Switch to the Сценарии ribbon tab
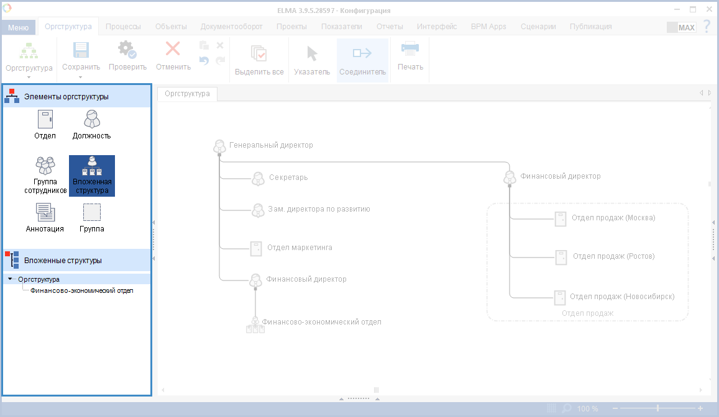 pyautogui.click(x=538, y=27)
